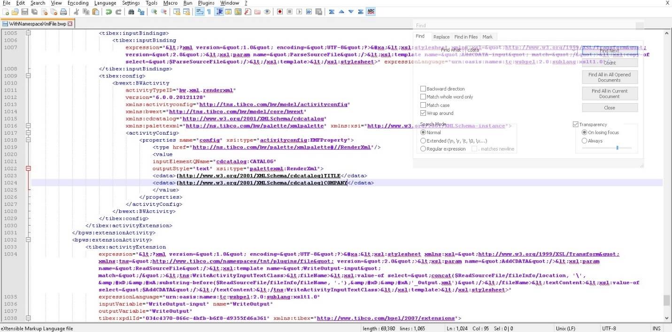
Task: Click the Zoom Out magnifier icon
Action: click(163, 11)
